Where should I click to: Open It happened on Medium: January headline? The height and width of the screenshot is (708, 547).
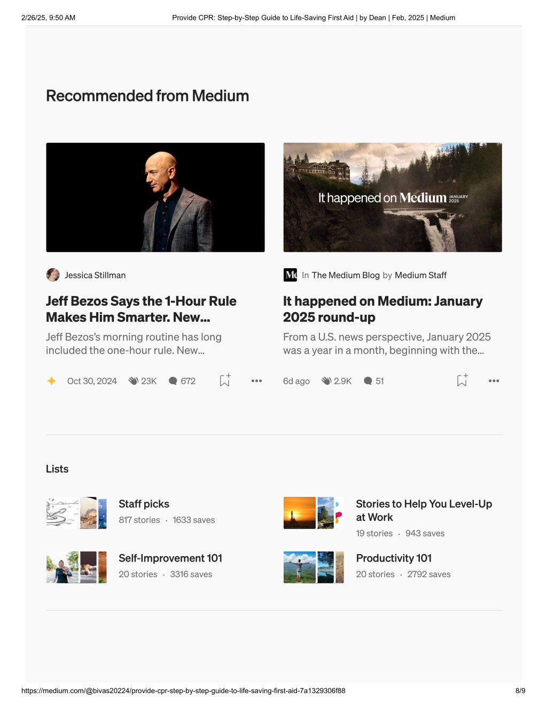(382, 309)
